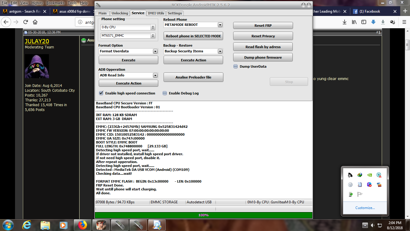Click the network icon in the system tray
The width and height of the screenshot is (410, 231).
[x=380, y=225]
